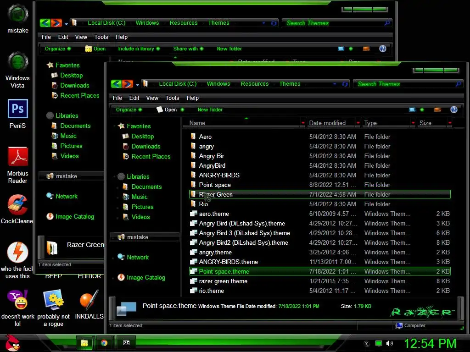Open View menu in front window
Image resolution: width=470 pixels, height=352 pixels.
tap(152, 98)
